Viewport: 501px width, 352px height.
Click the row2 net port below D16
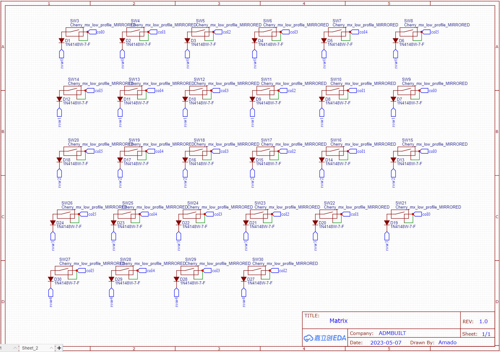(x=185, y=173)
